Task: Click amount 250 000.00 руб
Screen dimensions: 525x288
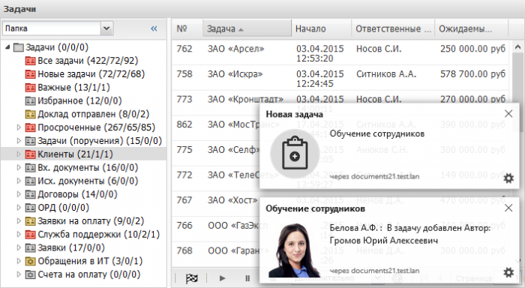Action: pos(472,49)
